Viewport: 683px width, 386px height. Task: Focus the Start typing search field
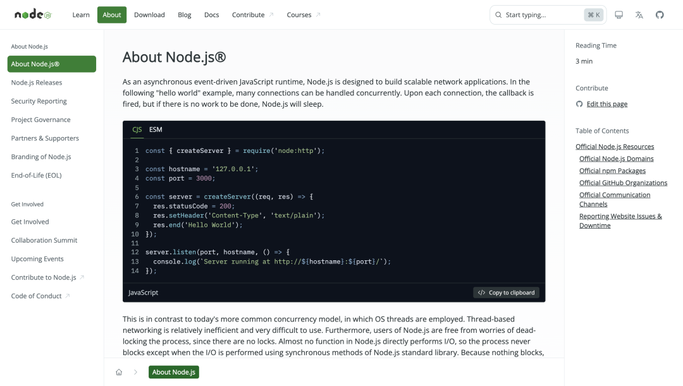pyautogui.click(x=548, y=15)
